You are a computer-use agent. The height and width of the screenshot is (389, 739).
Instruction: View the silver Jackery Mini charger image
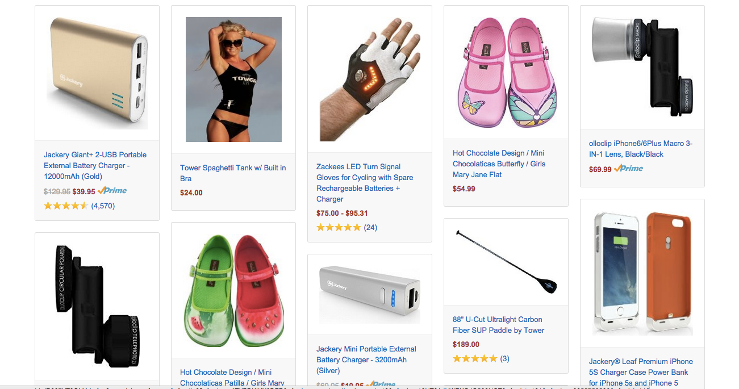click(370, 294)
